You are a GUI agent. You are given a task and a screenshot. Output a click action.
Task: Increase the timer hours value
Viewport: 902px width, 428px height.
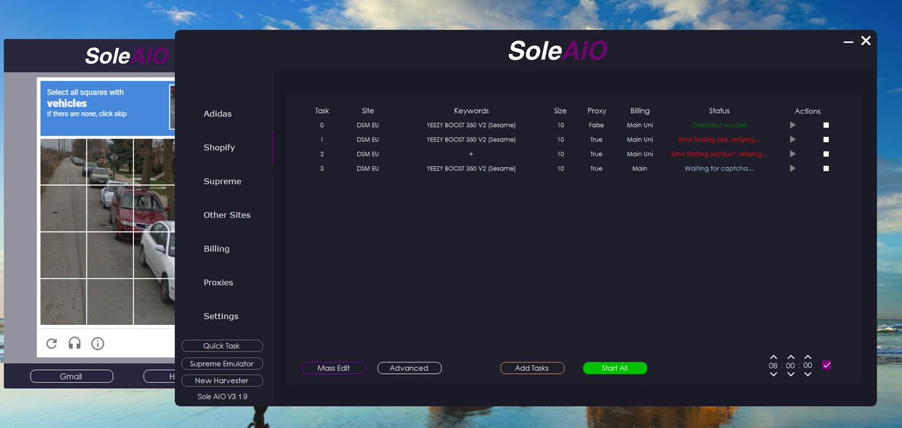(773, 357)
